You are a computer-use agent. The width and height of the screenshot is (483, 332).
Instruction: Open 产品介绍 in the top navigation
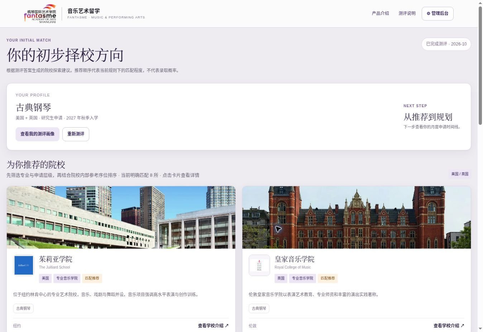[x=380, y=13]
